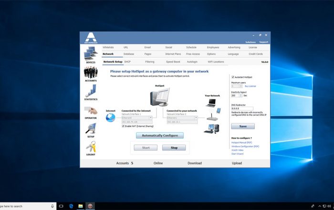Toggle Enable NAT Internet Sharing checkbox
The height and width of the screenshot is (210, 334).
click(123, 126)
